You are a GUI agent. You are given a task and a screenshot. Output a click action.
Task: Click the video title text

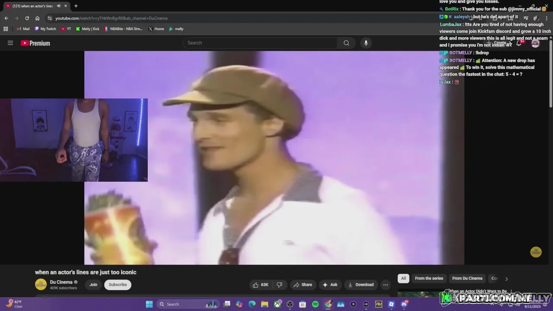(86, 272)
